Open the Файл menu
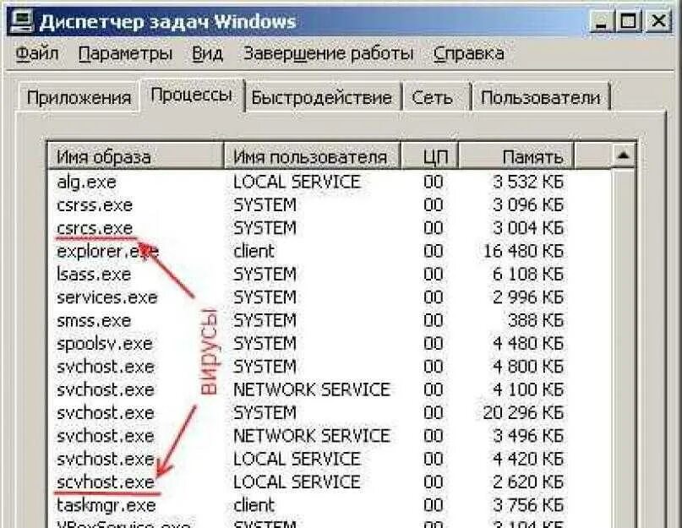Viewport: 682px width, 528px height. (37, 54)
